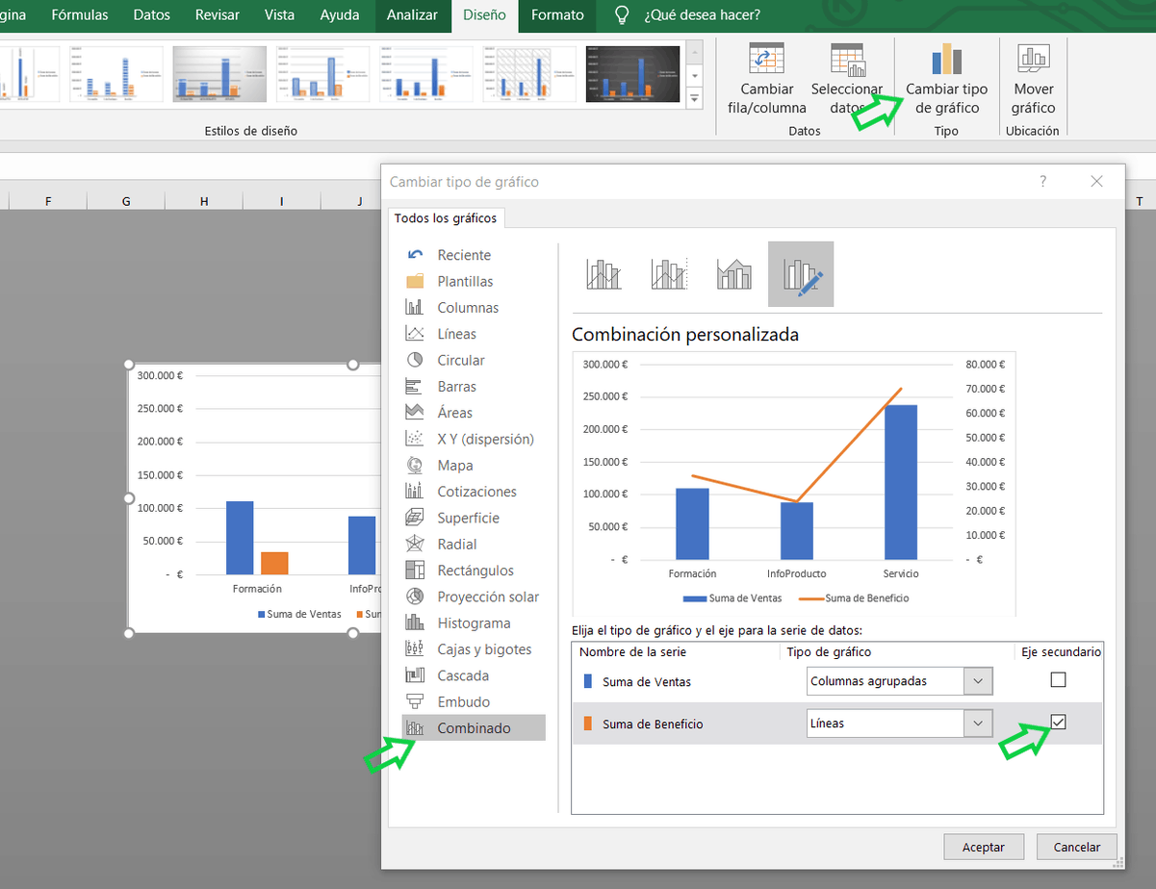Select the first combo chart subtype icon
The height and width of the screenshot is (889, 1156).
click(x=604, y=274)
